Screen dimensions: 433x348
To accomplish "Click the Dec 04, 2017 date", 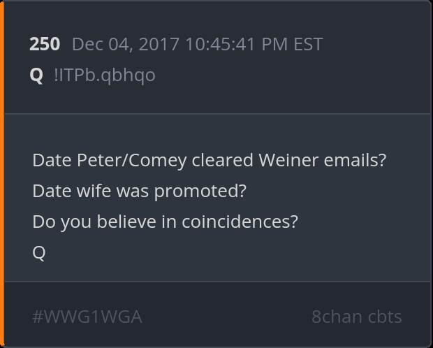I will tap(126, 45).
